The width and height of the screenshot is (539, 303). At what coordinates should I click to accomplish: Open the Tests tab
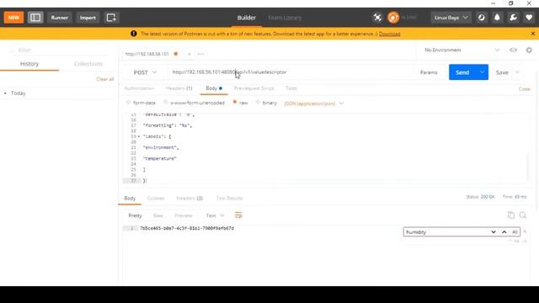pos(291,88)
